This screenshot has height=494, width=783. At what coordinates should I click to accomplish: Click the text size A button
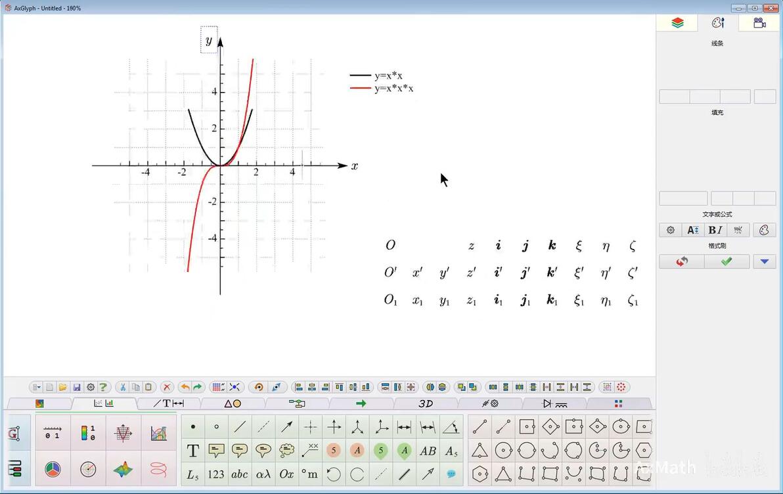692,230
